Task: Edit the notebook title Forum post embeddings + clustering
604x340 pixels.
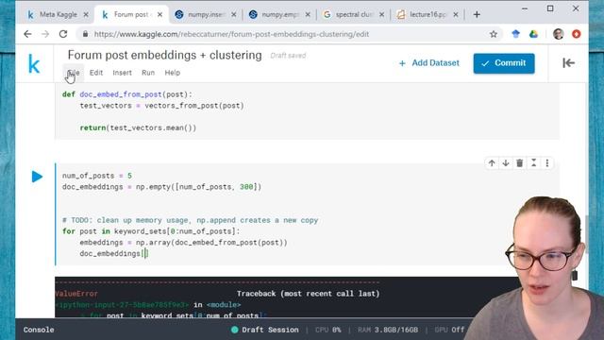Action: pos(164,55)
